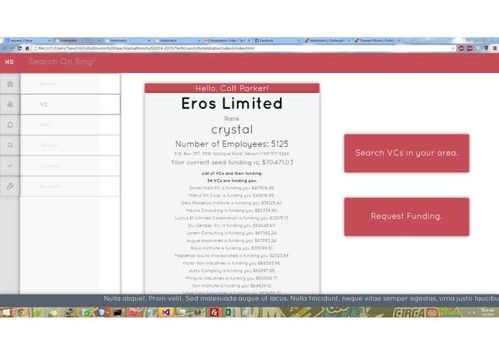Click the Morbi Non Industries funding row
Screen dimensions: 499x354
(x=232, y=263)
